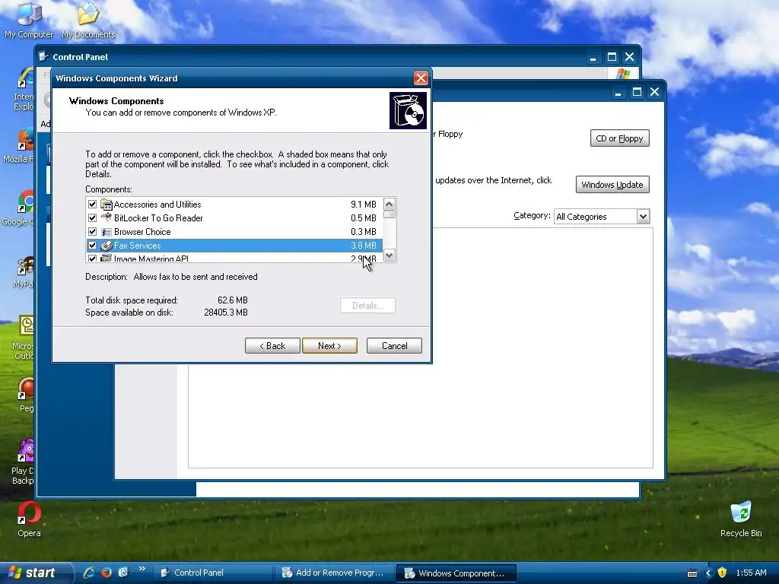Uncheck the Fax Services checkbox

[92, 246]
